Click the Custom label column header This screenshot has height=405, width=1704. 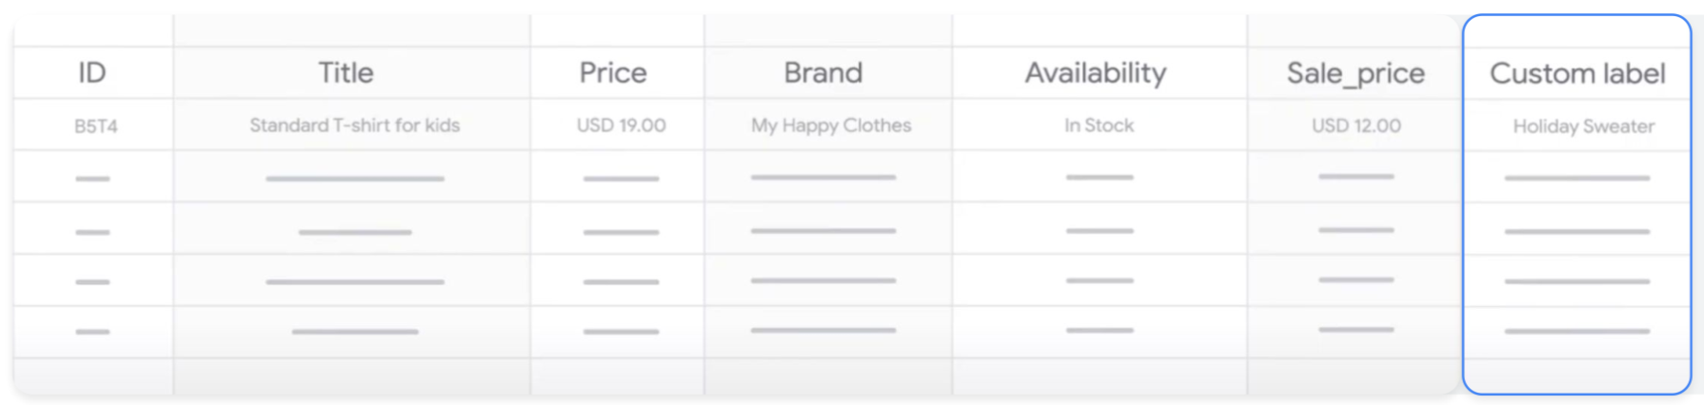click(1577, 74)
